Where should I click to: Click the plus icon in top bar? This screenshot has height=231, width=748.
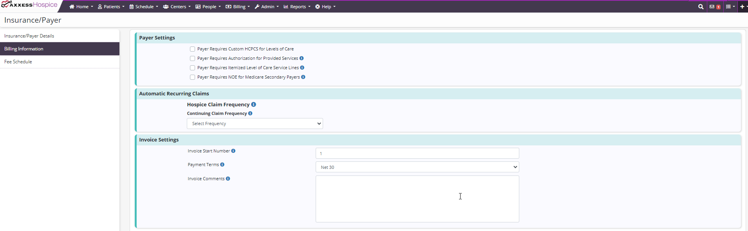(742, 7)
